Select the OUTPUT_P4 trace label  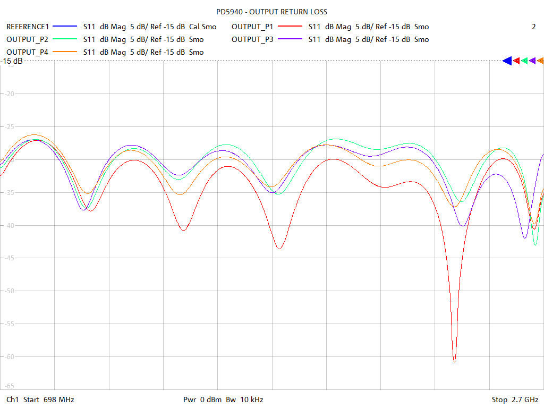pos(27,52)
